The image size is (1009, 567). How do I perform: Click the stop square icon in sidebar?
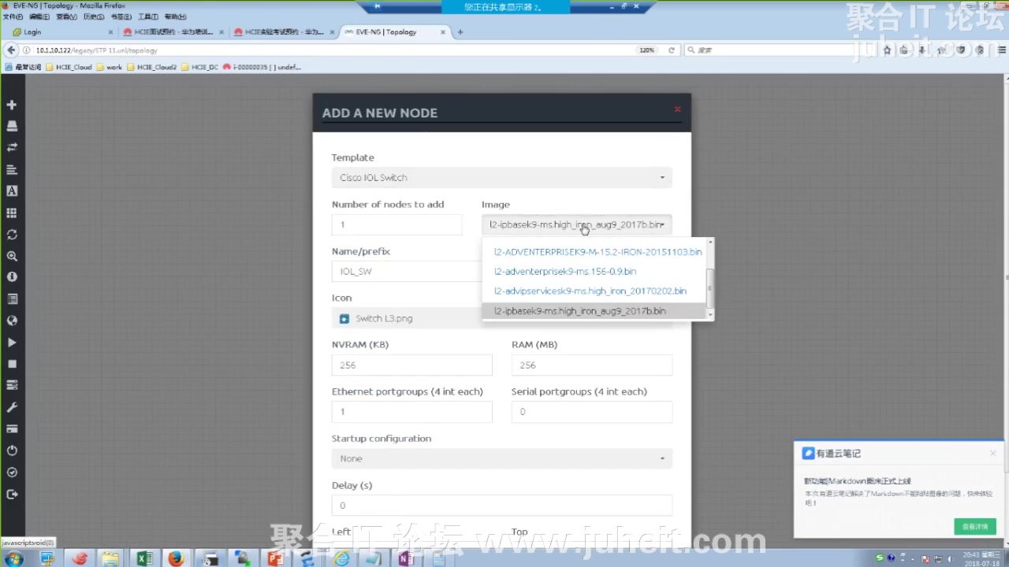[x=12, y=364]
